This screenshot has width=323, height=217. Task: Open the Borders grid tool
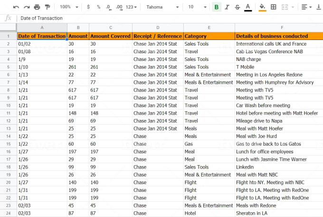[x=274, y=7]
